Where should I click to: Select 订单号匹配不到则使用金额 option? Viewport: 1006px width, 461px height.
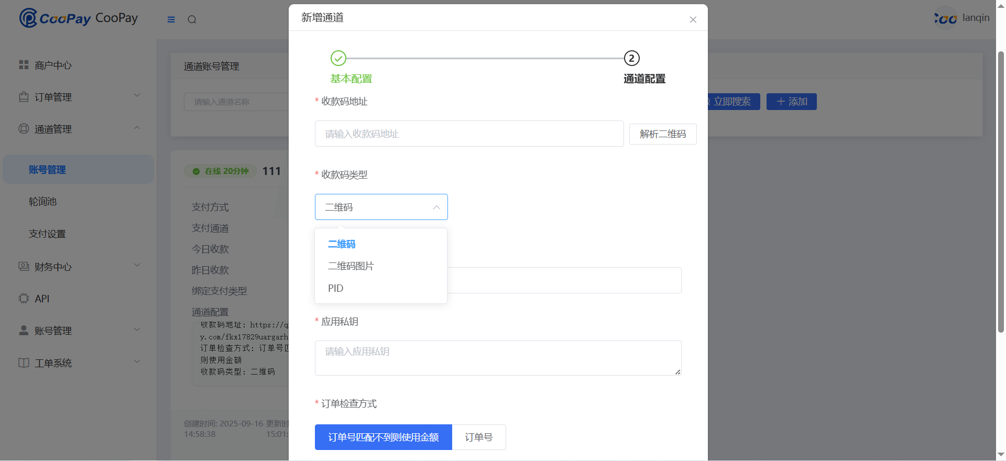click(383, 437)
